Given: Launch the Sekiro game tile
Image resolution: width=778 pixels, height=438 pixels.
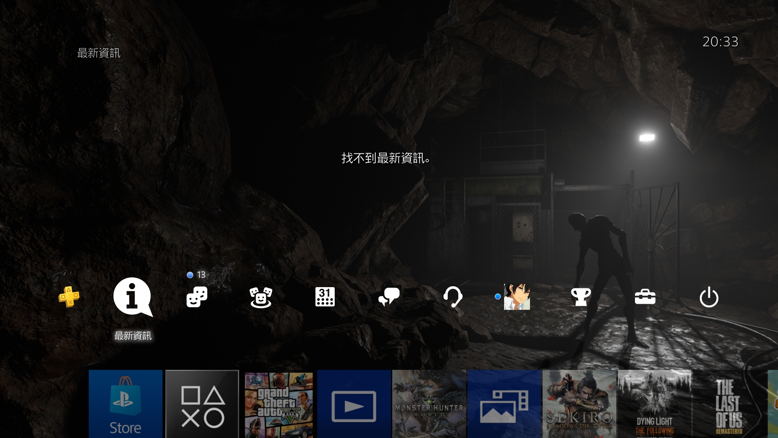Looking at the screenshot, I should (579, 404).
